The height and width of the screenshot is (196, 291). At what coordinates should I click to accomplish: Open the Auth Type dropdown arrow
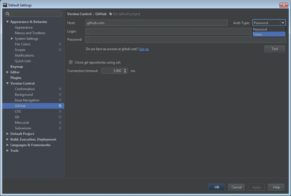coord(283,23)
